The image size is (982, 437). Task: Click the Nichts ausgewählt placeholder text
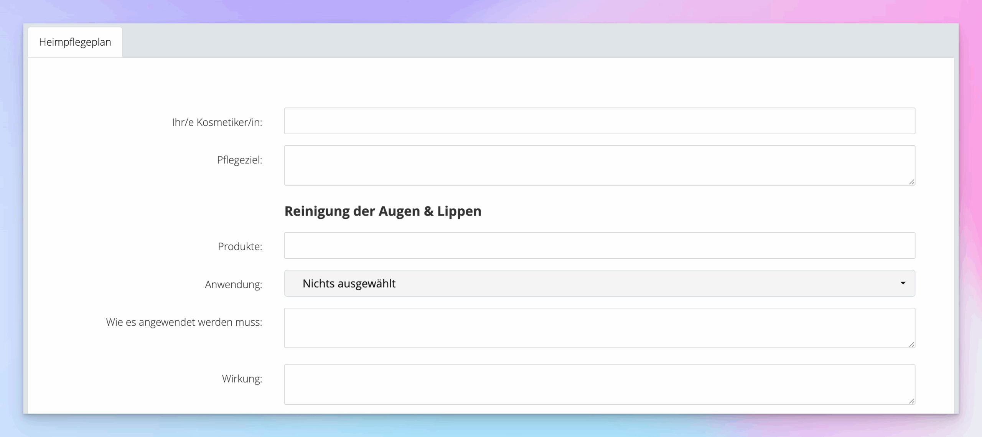pyautogui.click(x=349, y=284)
